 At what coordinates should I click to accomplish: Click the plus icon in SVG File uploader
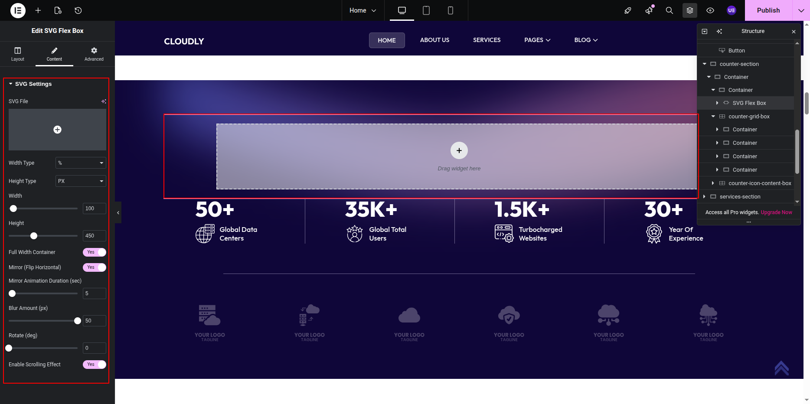[x=57, y=130]
